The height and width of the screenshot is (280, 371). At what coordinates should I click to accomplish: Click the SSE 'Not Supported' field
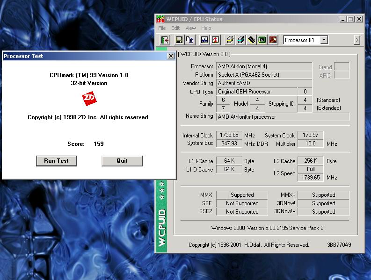click(x=242, y=203)
